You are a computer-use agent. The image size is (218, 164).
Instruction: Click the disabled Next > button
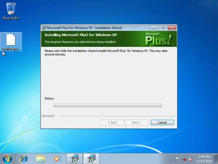137,122
